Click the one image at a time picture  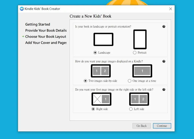pyautogui.click(x=142, y=71)
